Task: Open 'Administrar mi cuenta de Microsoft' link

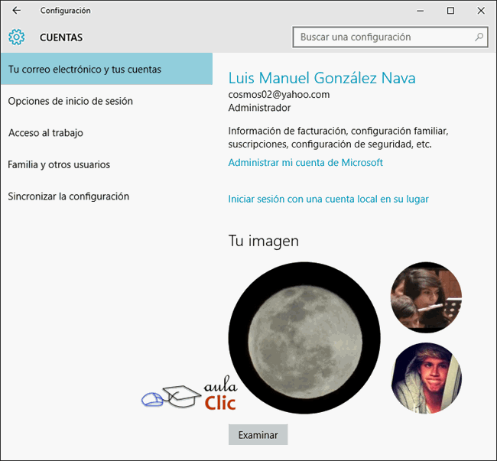Action: [305, 163]
